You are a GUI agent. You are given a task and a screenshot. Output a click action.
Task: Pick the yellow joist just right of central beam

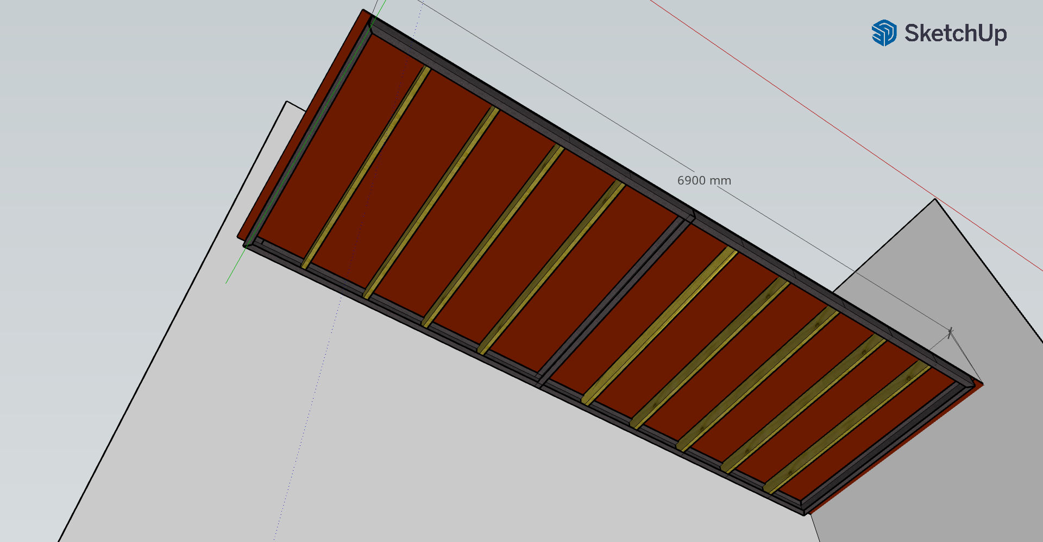coord(659,326)
